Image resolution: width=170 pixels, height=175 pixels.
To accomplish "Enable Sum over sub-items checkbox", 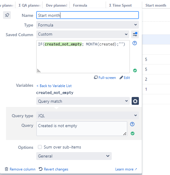I will (40, 147).
